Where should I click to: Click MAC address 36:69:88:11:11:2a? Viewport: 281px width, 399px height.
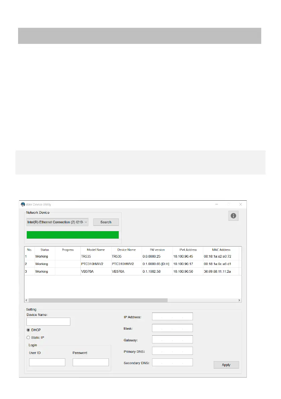(217, 271)
